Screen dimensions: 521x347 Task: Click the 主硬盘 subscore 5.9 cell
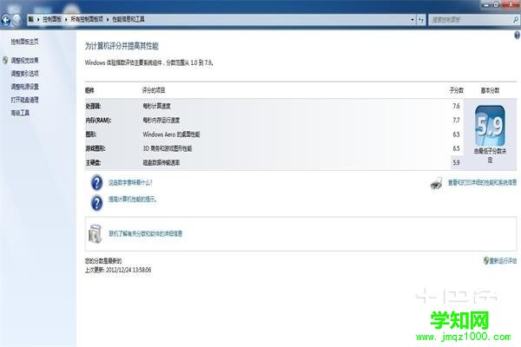(x=456, y=162)
